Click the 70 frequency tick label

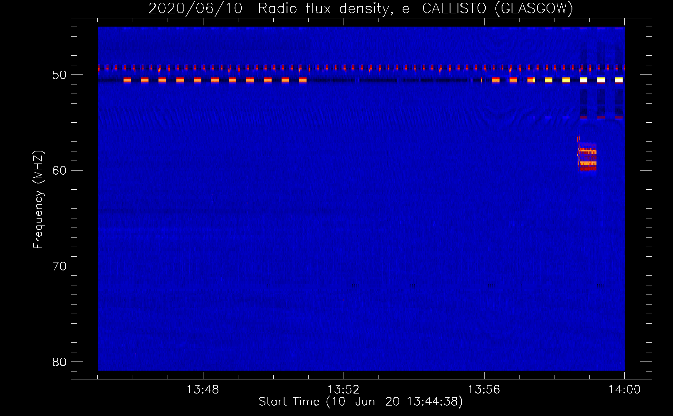pos(60,266)
